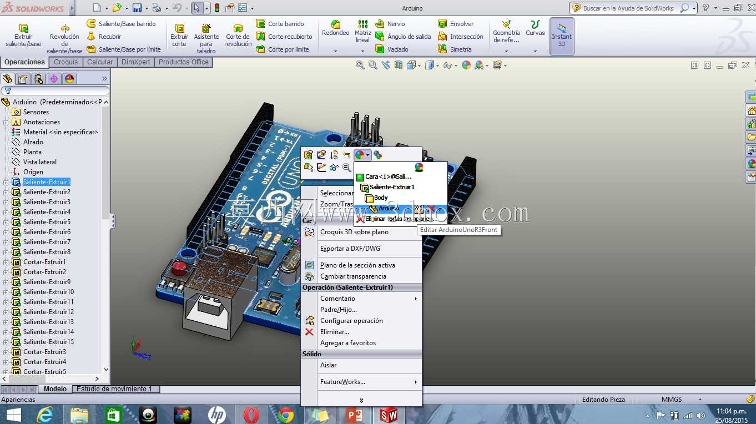Toggle the Instant 3D button
The width and height of the screenshot is (756, 424).
[562, 36]
